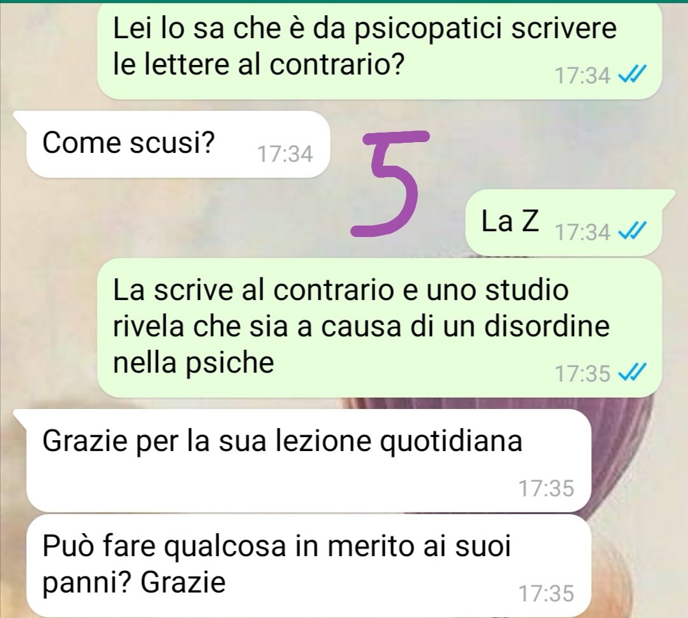Viewport: 688px width, 618px height.
Task: Click the 17:34 timestamp on the first message
Action: tap(583, 76)
